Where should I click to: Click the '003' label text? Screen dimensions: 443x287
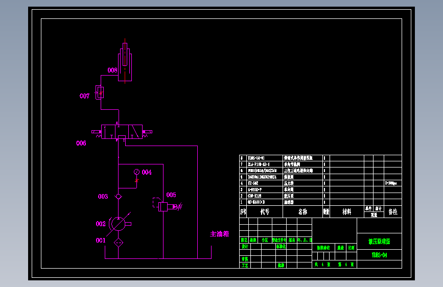click(x=103, y=197)
